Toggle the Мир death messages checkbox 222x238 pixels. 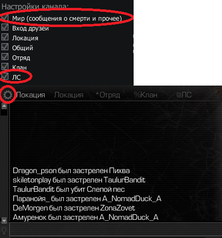(x=5, y=17)
